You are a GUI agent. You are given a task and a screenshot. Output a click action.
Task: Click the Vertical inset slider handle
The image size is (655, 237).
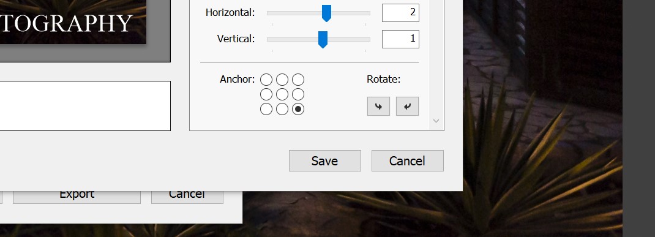[x=323, y=40]
